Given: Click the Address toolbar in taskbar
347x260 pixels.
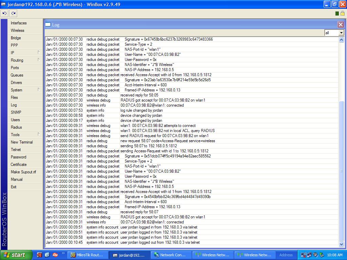Looking at the screenshot, I should pos(286,255).
